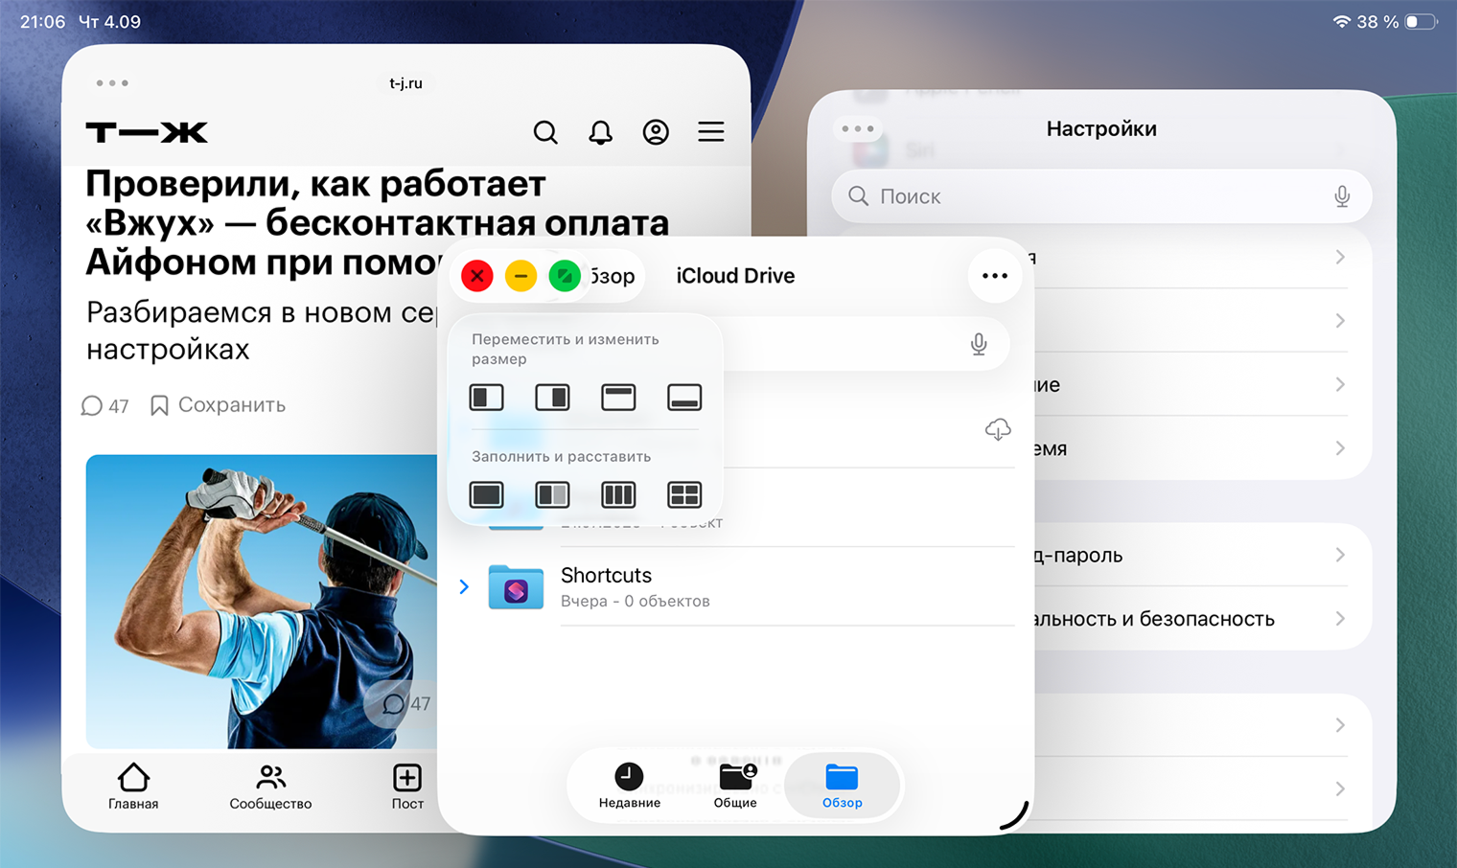Viewport: 1457px width, 868px height.
Task: Open the hamburger menu on T-Ж
Action: point(710,131)
